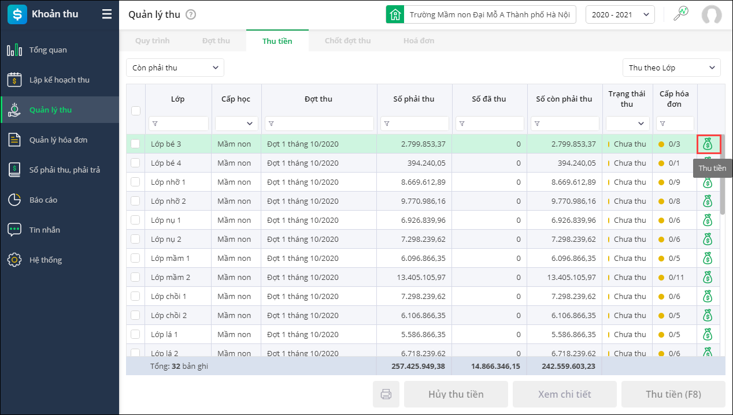Click the Lớp column filter input

182,124
